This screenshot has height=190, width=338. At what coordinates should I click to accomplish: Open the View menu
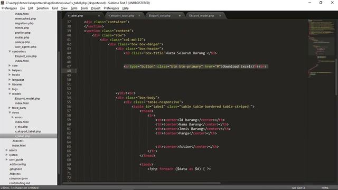tap(64, 8)
